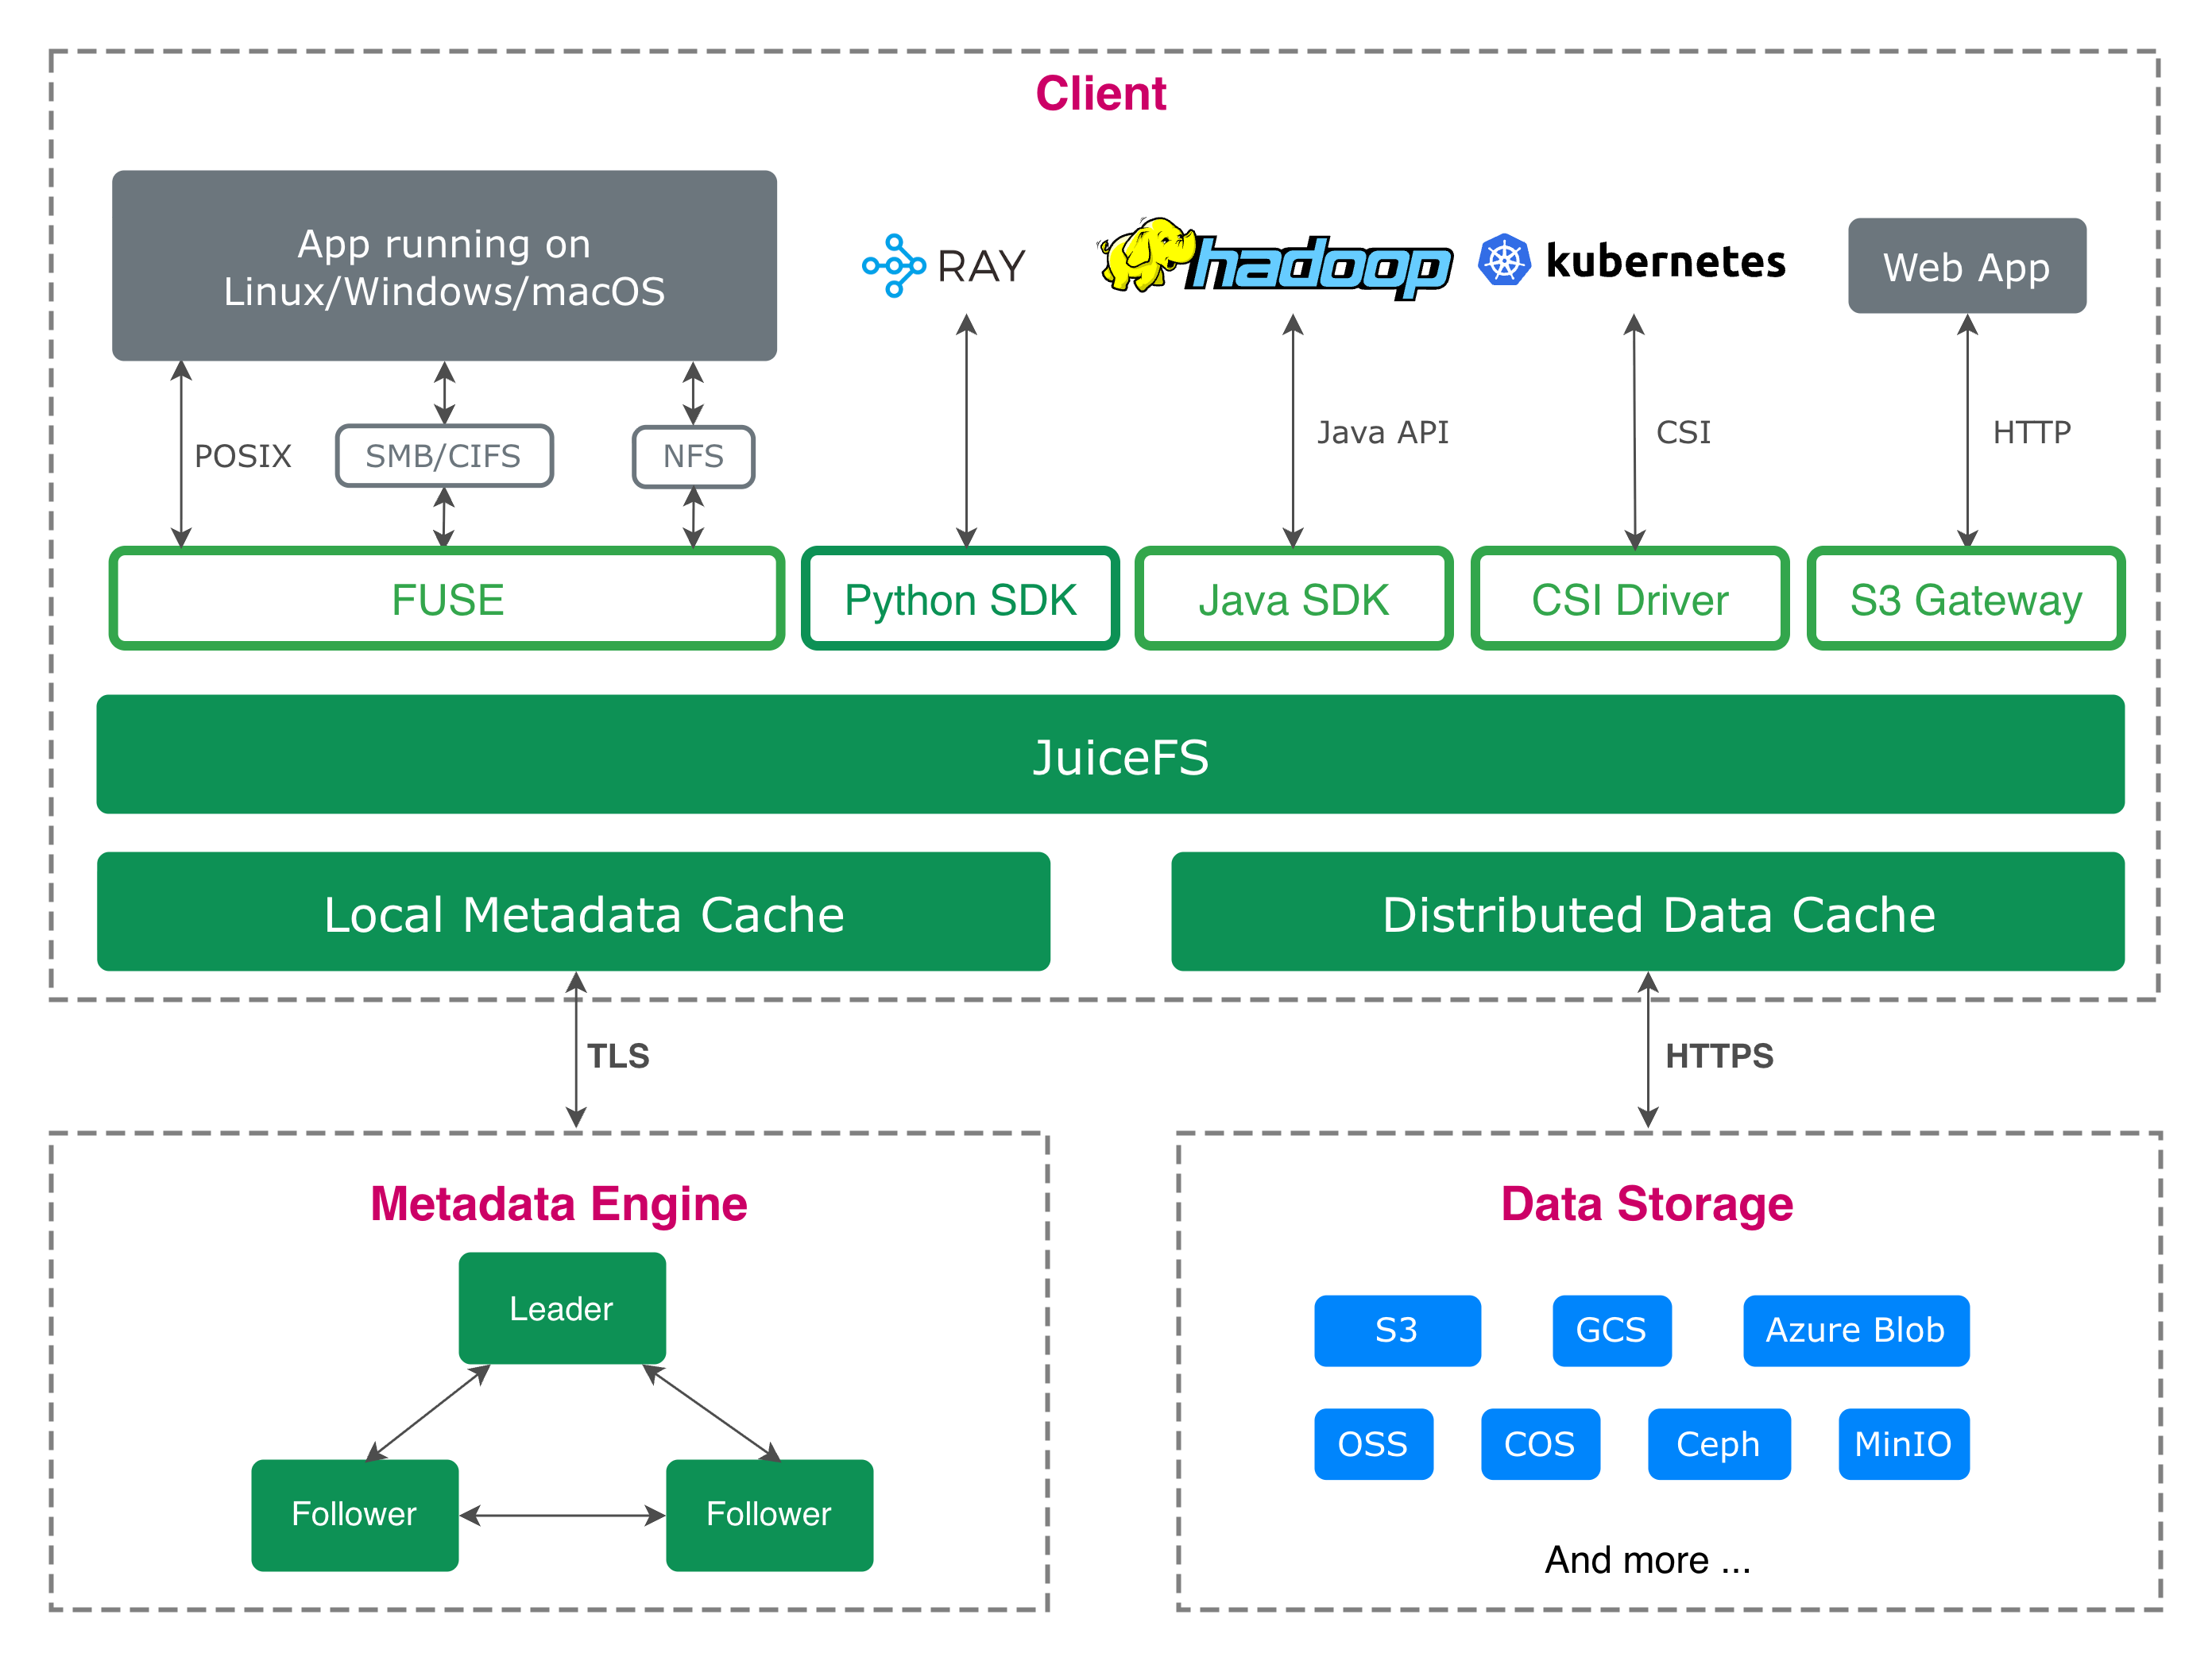
Task: Click the Kubernetes wheel logo
Action: [1504, 261]
